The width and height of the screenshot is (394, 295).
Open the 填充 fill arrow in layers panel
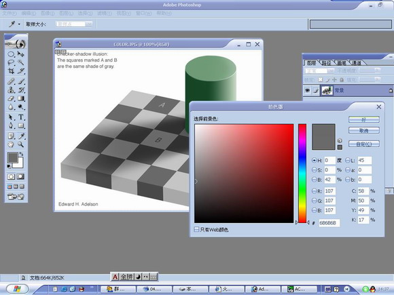(x=377, y=79)
